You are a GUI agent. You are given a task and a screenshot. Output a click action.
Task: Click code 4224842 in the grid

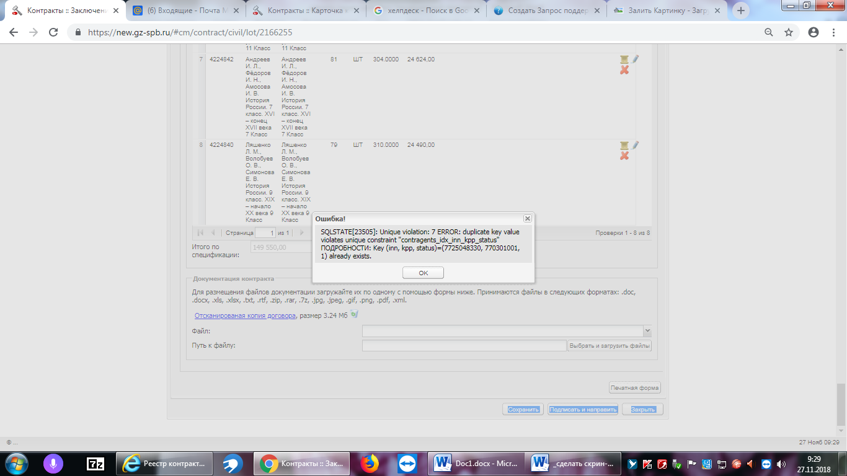pos(221,59)
